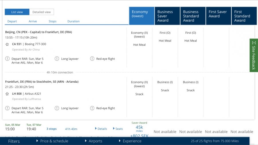Expand Airports filter
The width and height of the screenshot is (258, 145).
pos(93,141)
